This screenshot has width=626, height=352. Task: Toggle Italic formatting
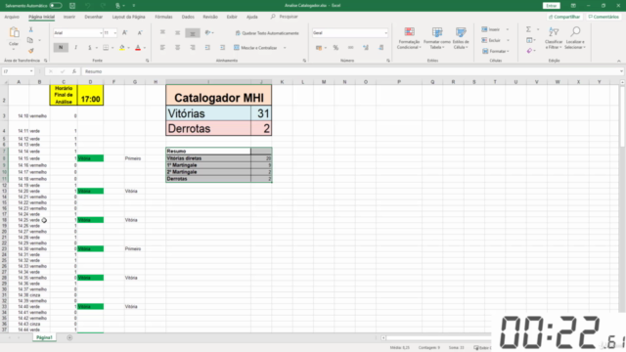pyautogui.click(x=76, y=48)
